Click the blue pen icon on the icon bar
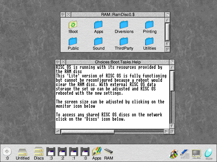Screen dimensions: 217x162 coord(185,154)
